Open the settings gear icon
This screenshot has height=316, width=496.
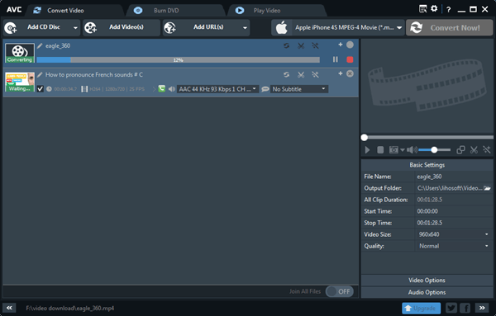pos(434,8)
